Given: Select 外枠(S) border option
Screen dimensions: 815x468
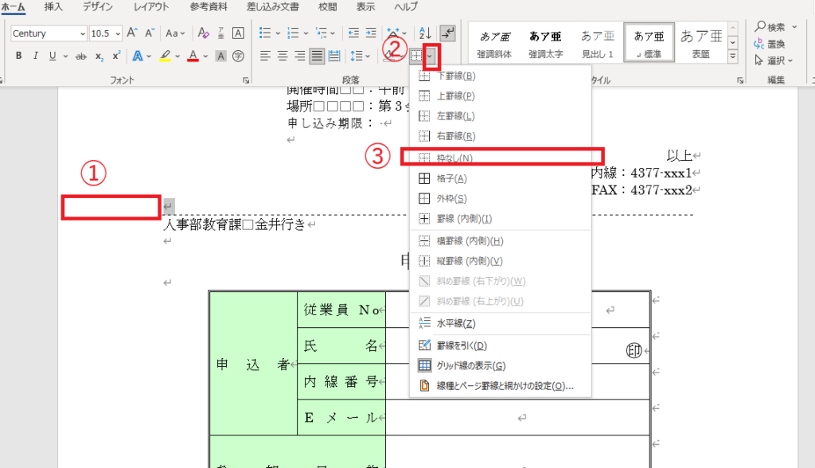Looking at the screenshot, I should [x=501, y=199].
